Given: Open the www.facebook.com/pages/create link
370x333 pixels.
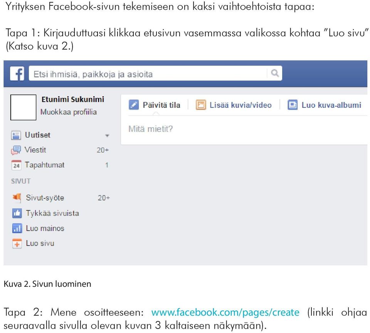Looking at the screenshot, I should point(225,313).
